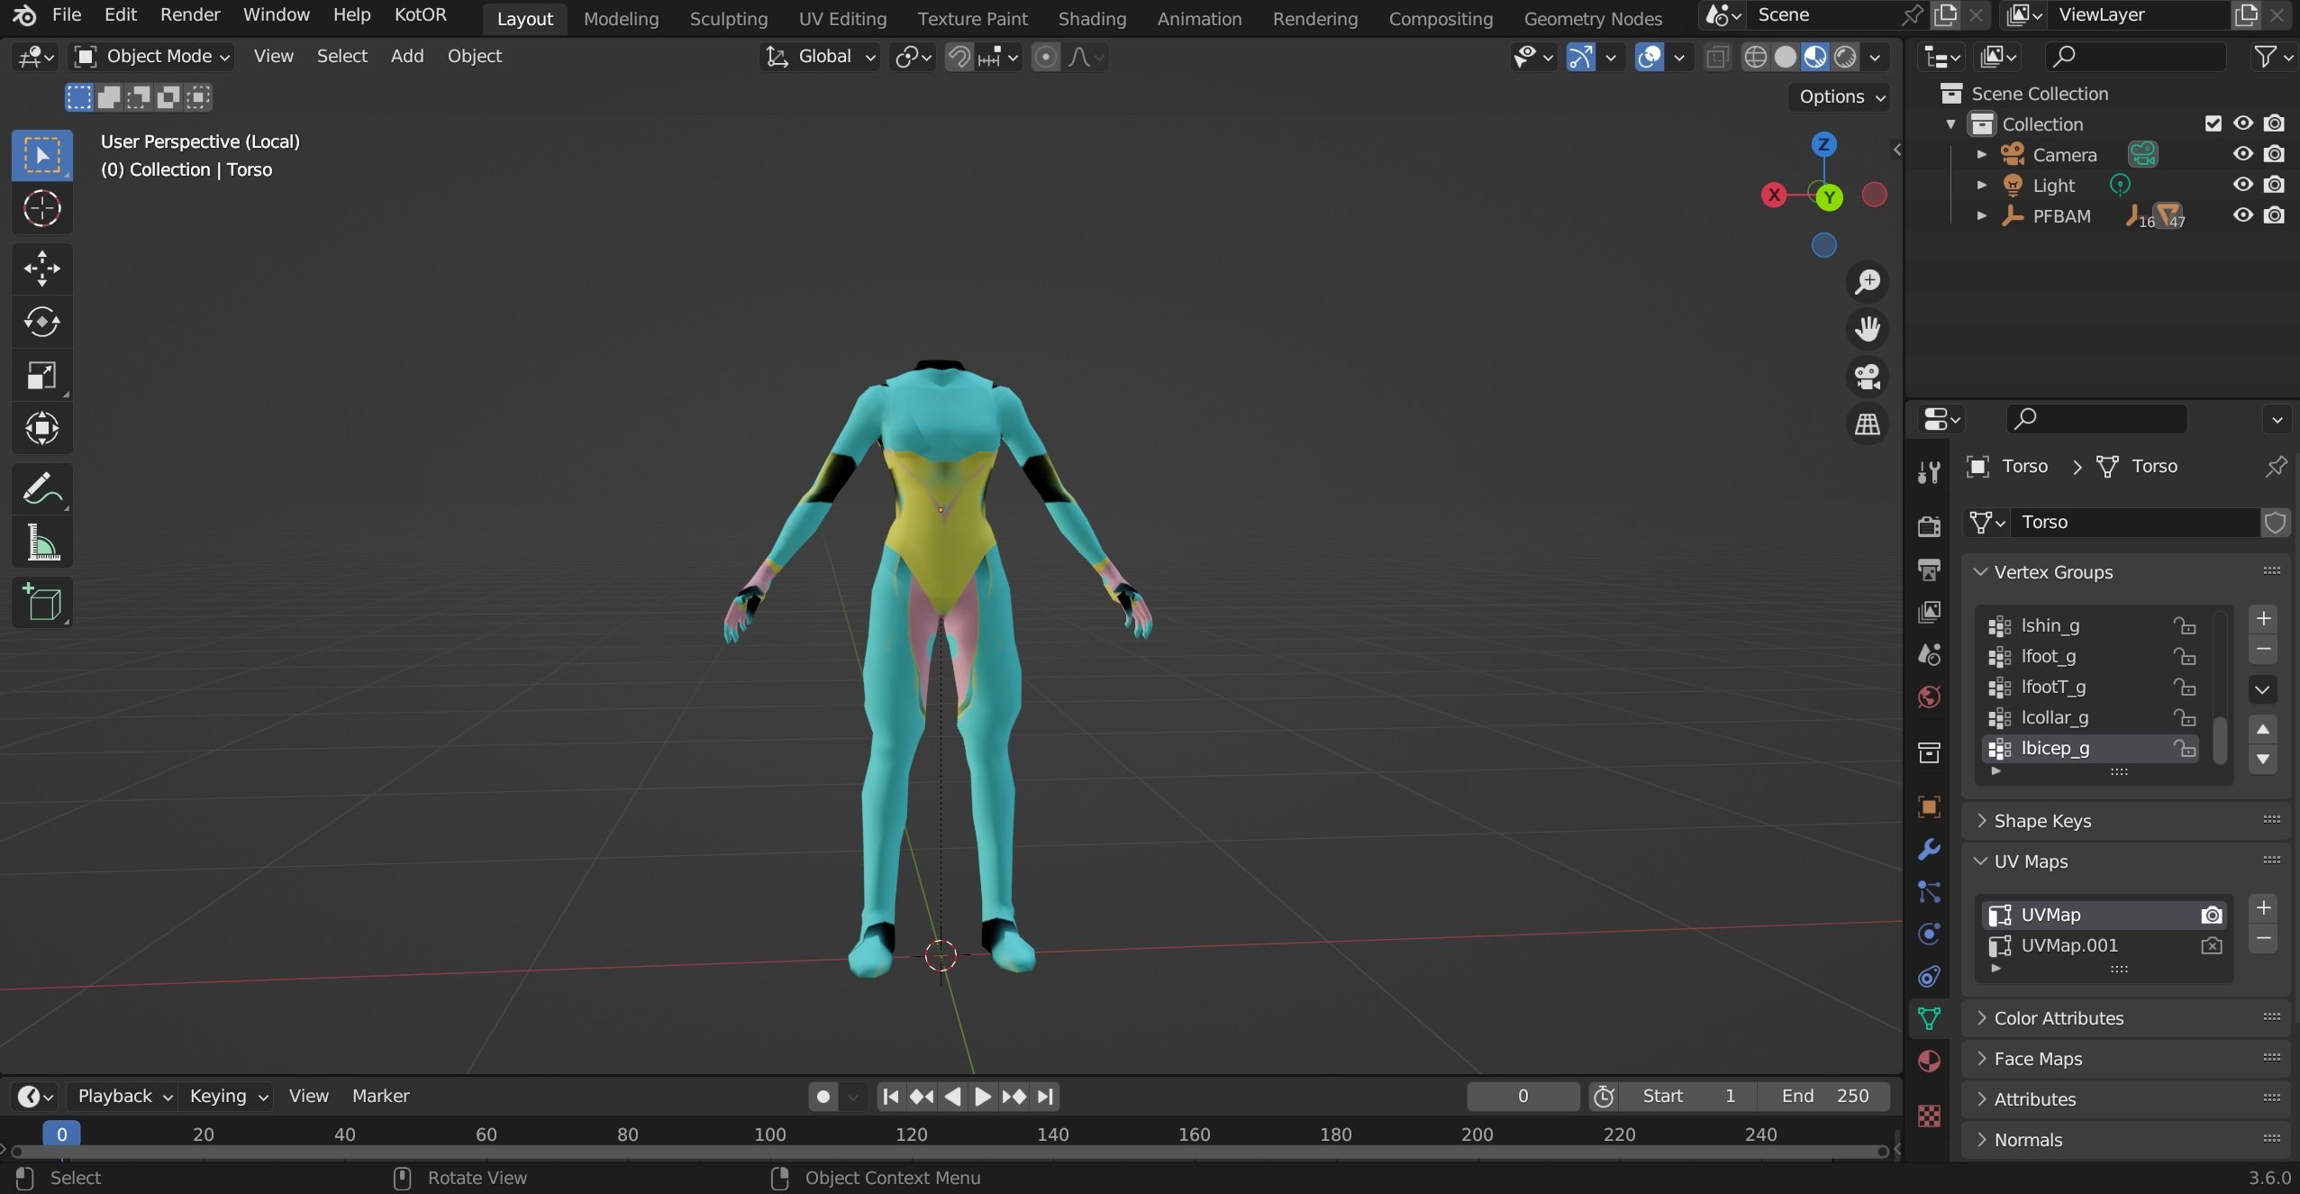Toggle camera view in viewport
This screenshot has width=2300, height=1194.
point(1868,377)
